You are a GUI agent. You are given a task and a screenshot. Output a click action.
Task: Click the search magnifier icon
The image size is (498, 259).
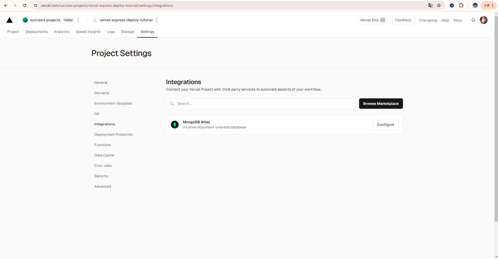tap(172, 104)
